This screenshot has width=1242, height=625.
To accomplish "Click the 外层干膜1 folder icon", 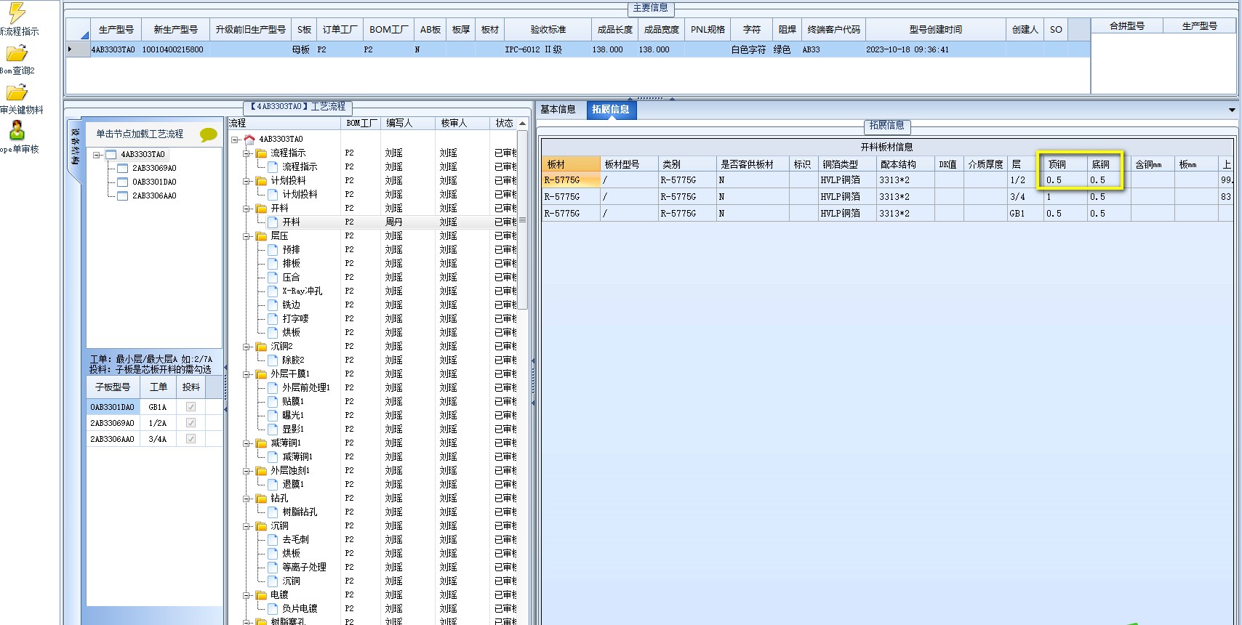I will 261,374.
